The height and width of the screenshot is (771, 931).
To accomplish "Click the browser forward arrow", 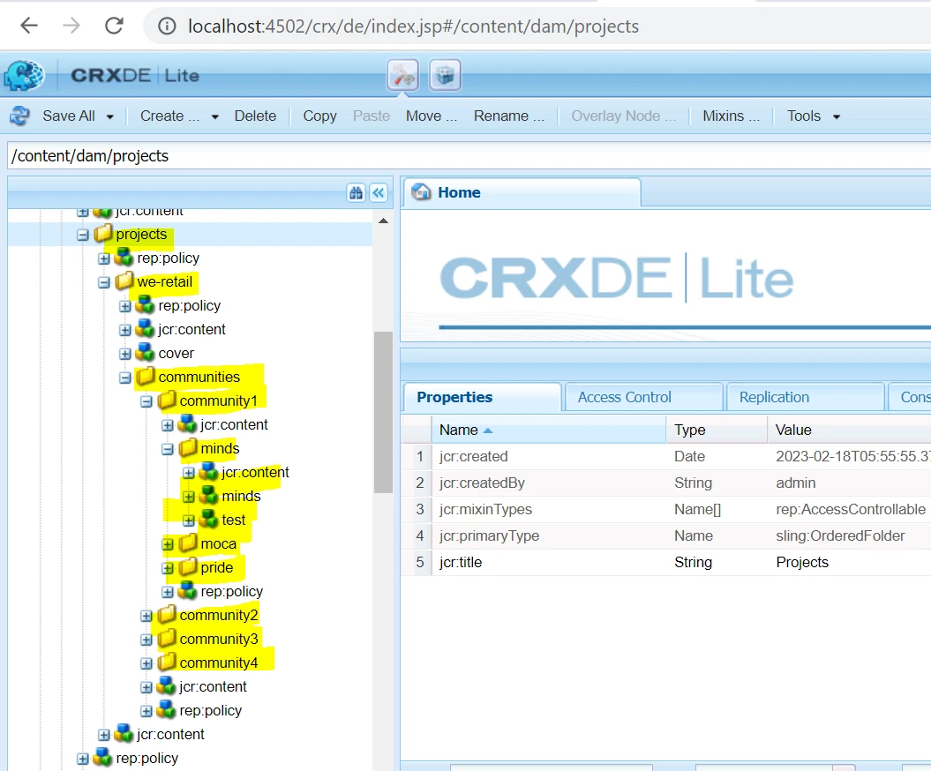I will 71,26.
